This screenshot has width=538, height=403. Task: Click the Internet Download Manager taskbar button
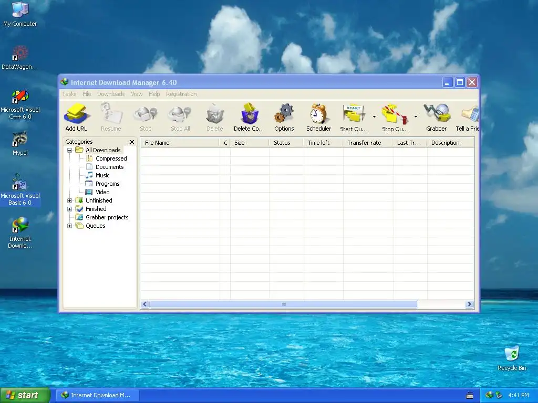click(x=97, y=396)
